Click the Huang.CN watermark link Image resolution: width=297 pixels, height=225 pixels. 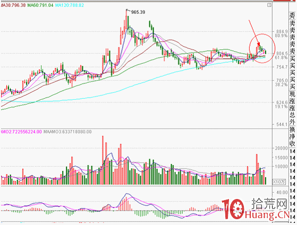(267, 215)
